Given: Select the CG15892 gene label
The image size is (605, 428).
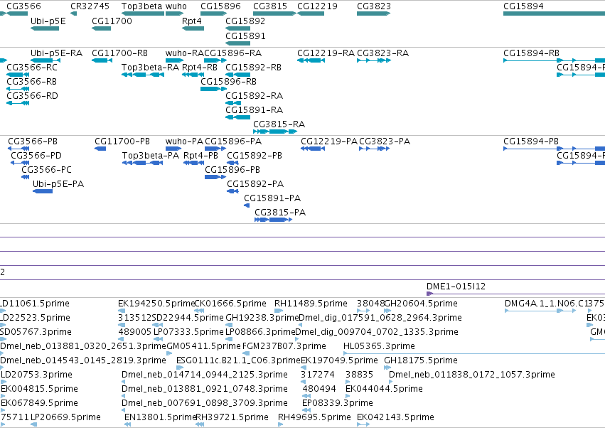Looking at the screenshot, I should (x=245, y=21).
